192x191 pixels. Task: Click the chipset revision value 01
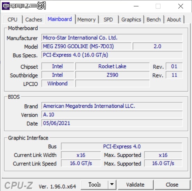click(174, 66)
